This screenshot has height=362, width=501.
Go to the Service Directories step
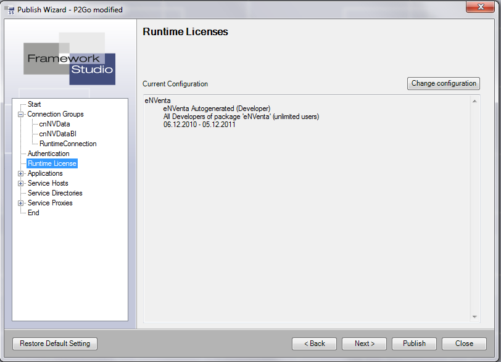[x=55, y=194]
